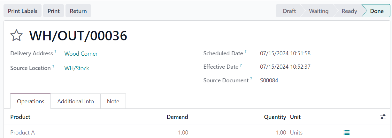Open the Note tab

(x=113, y=101)
